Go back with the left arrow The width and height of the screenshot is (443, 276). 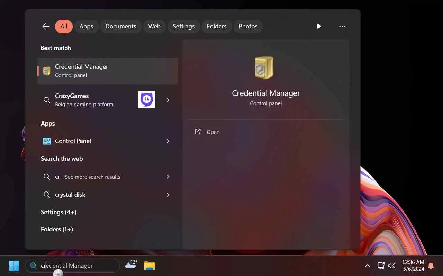click(x=46, y=26)
